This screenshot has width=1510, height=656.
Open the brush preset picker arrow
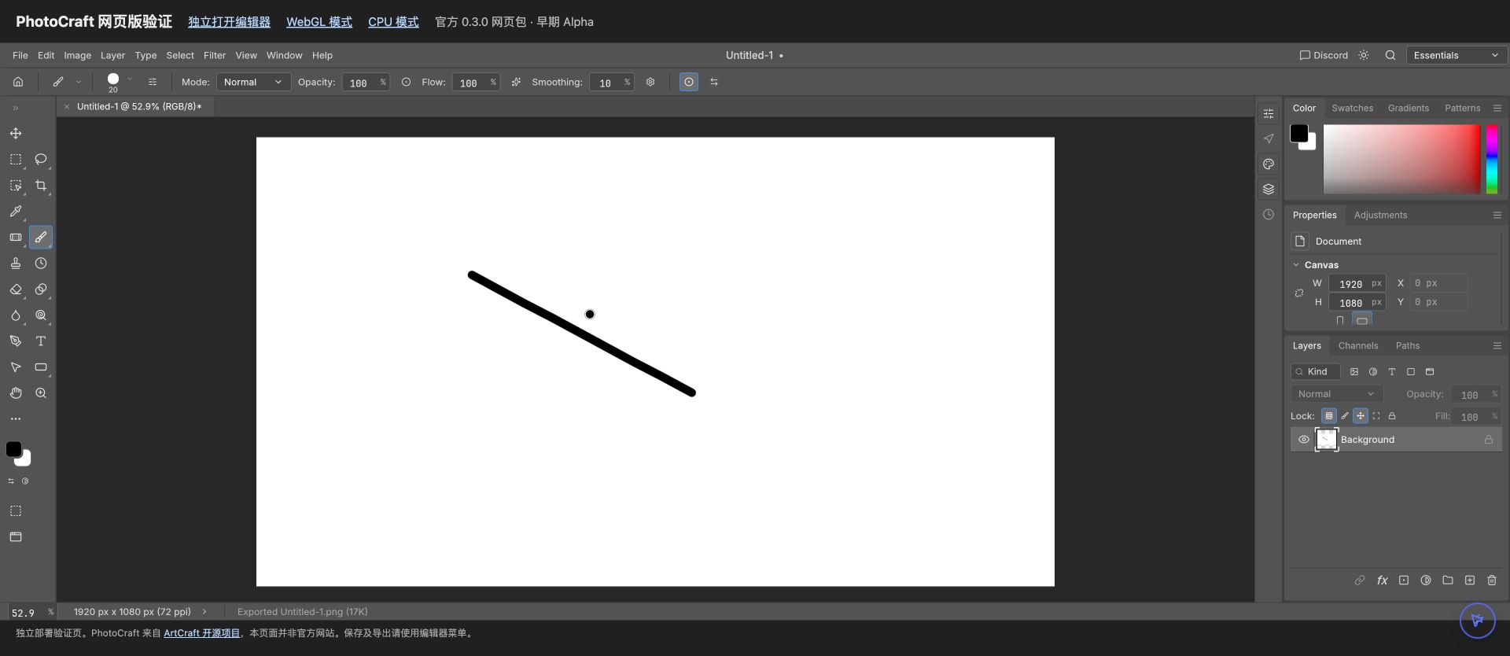click(130, 79)
